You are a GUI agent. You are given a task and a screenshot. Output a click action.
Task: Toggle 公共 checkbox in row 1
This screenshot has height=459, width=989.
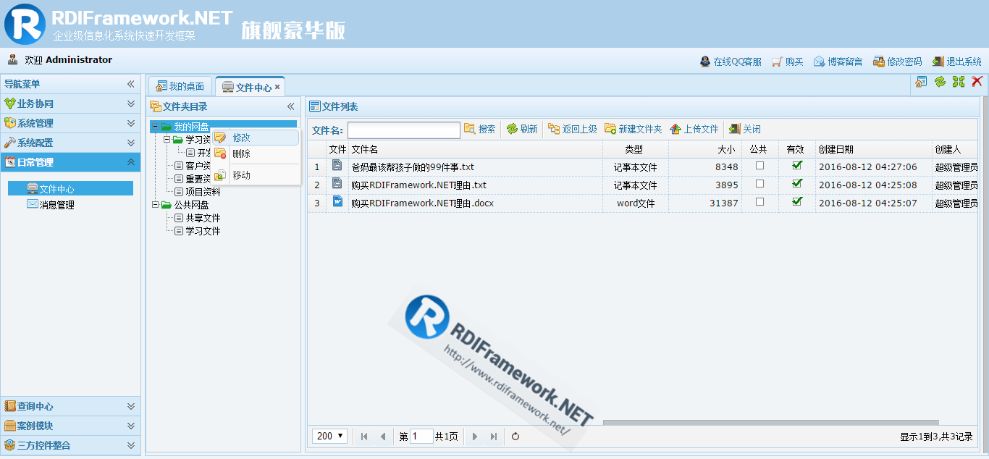click(759, 165)
